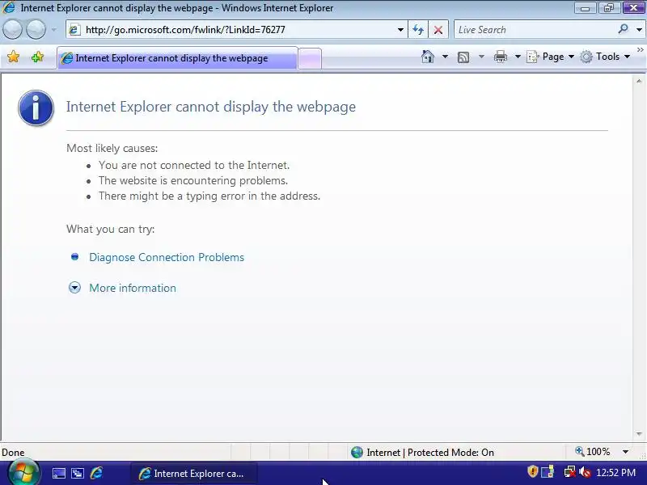Open a new blank tab
647x485 pixels.
coord(310,58)
